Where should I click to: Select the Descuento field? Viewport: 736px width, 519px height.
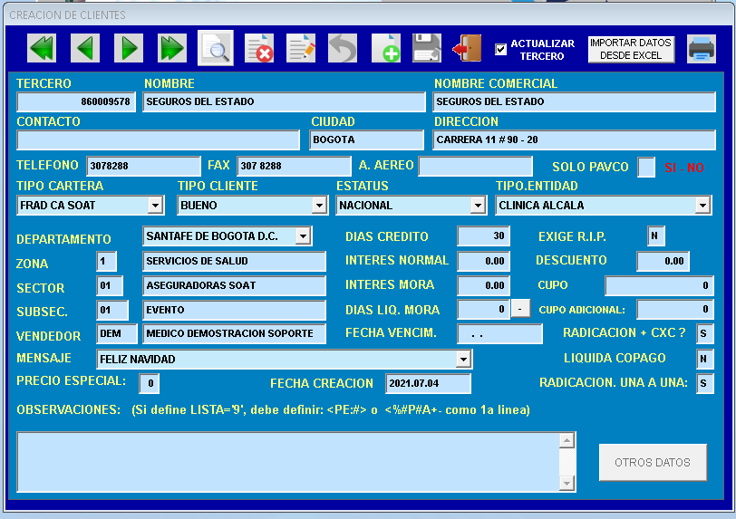(x=663, y=261)
